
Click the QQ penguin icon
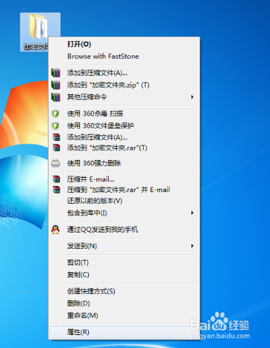[x=55, y=230]
